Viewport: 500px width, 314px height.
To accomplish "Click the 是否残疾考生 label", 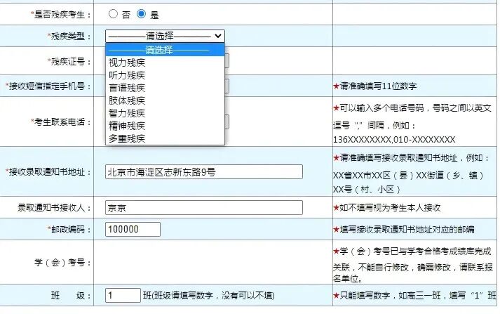I will click(61, 15).
